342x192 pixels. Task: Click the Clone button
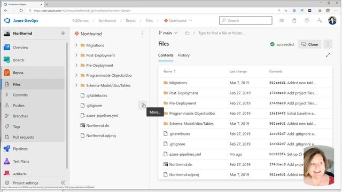309,44
